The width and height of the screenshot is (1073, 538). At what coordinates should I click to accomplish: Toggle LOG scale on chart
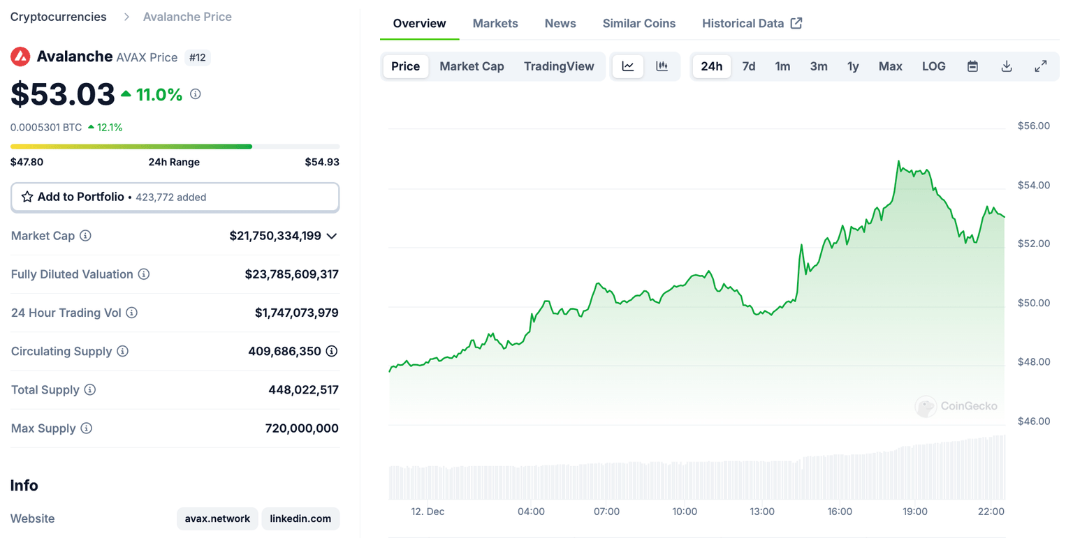[933, 66]
